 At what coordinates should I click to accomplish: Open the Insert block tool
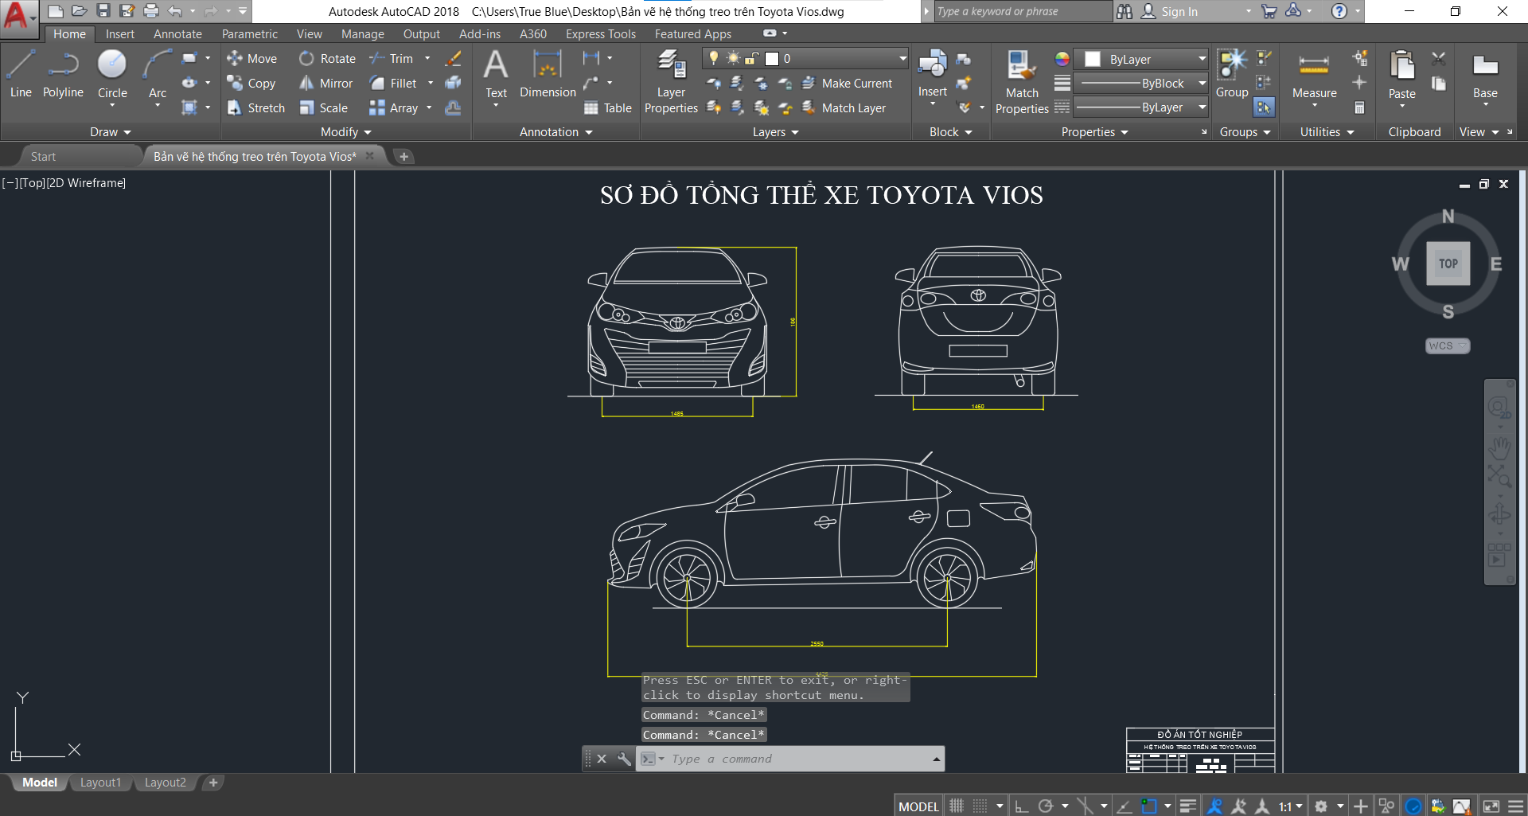932,73
